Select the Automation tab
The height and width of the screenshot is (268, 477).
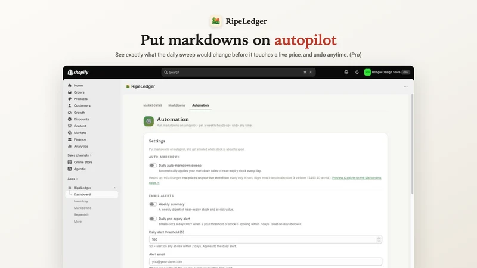[x=200, y=105]
